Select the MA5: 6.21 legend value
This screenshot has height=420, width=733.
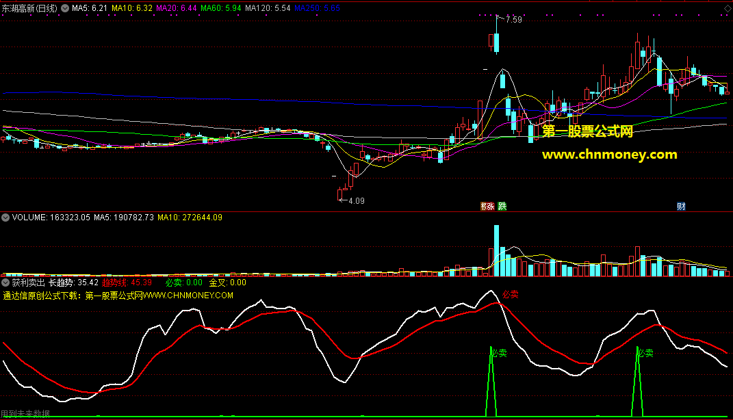point(89,8)
